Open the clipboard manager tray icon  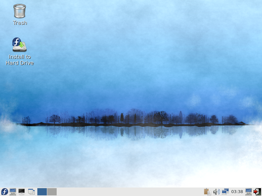tap(207, 192)
